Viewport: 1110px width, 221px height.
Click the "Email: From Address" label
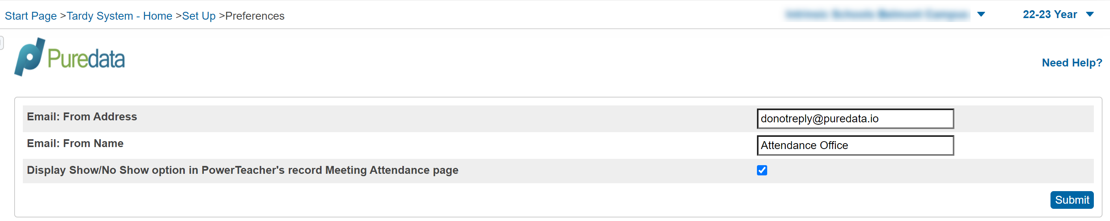point(82,117)
